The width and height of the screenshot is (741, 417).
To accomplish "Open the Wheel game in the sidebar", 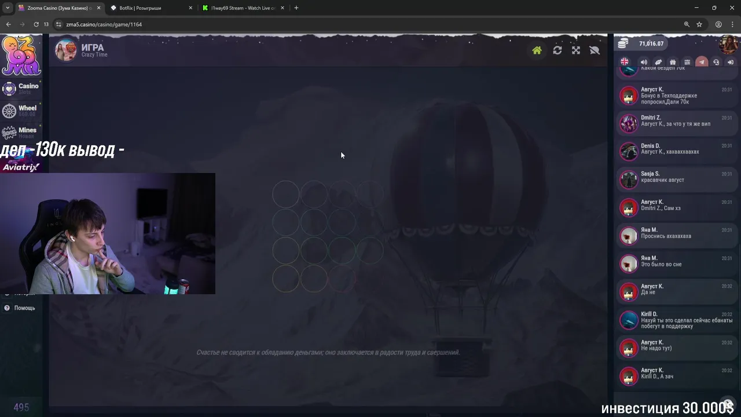I will click(x=21, y=111).
